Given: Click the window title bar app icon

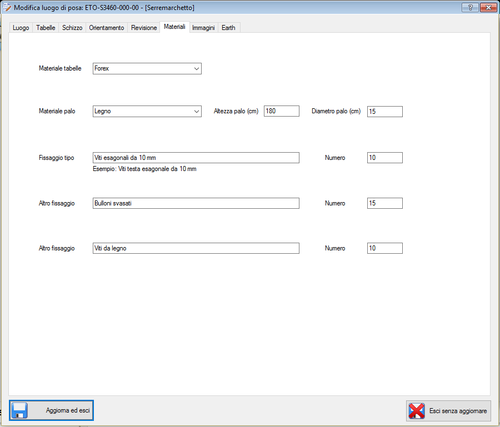Looking at the screenshot, I should pos(7,7).
